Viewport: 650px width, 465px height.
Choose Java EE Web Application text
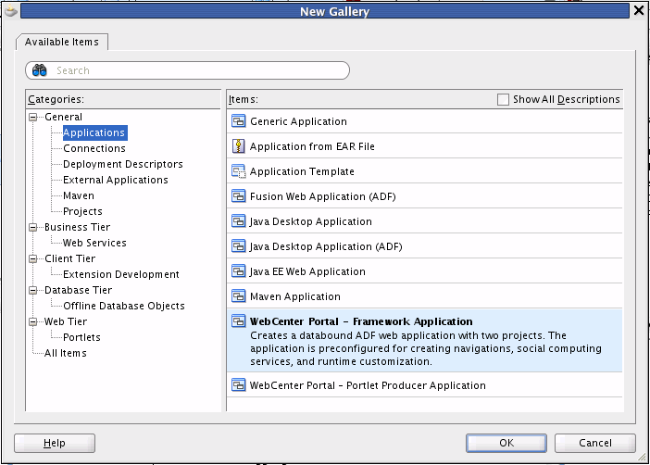click(x=307, y=271)
